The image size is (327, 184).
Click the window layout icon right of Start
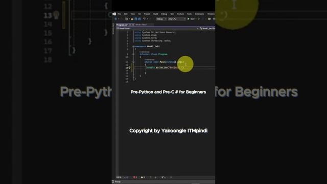[209, 19]
